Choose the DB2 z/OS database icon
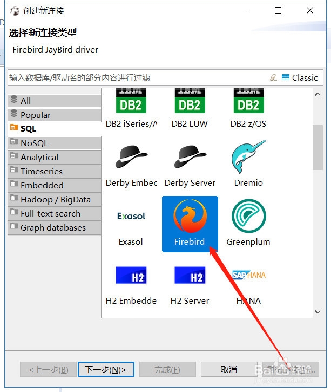The height and width of the screenshot is (392, 331). click(x=248, y=101)
